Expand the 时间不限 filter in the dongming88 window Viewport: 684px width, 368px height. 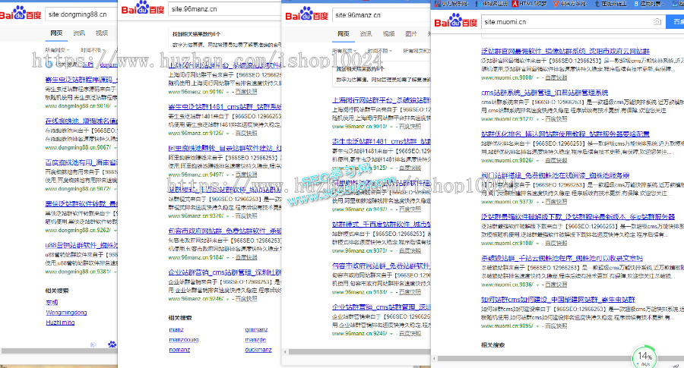coord(92,50)
